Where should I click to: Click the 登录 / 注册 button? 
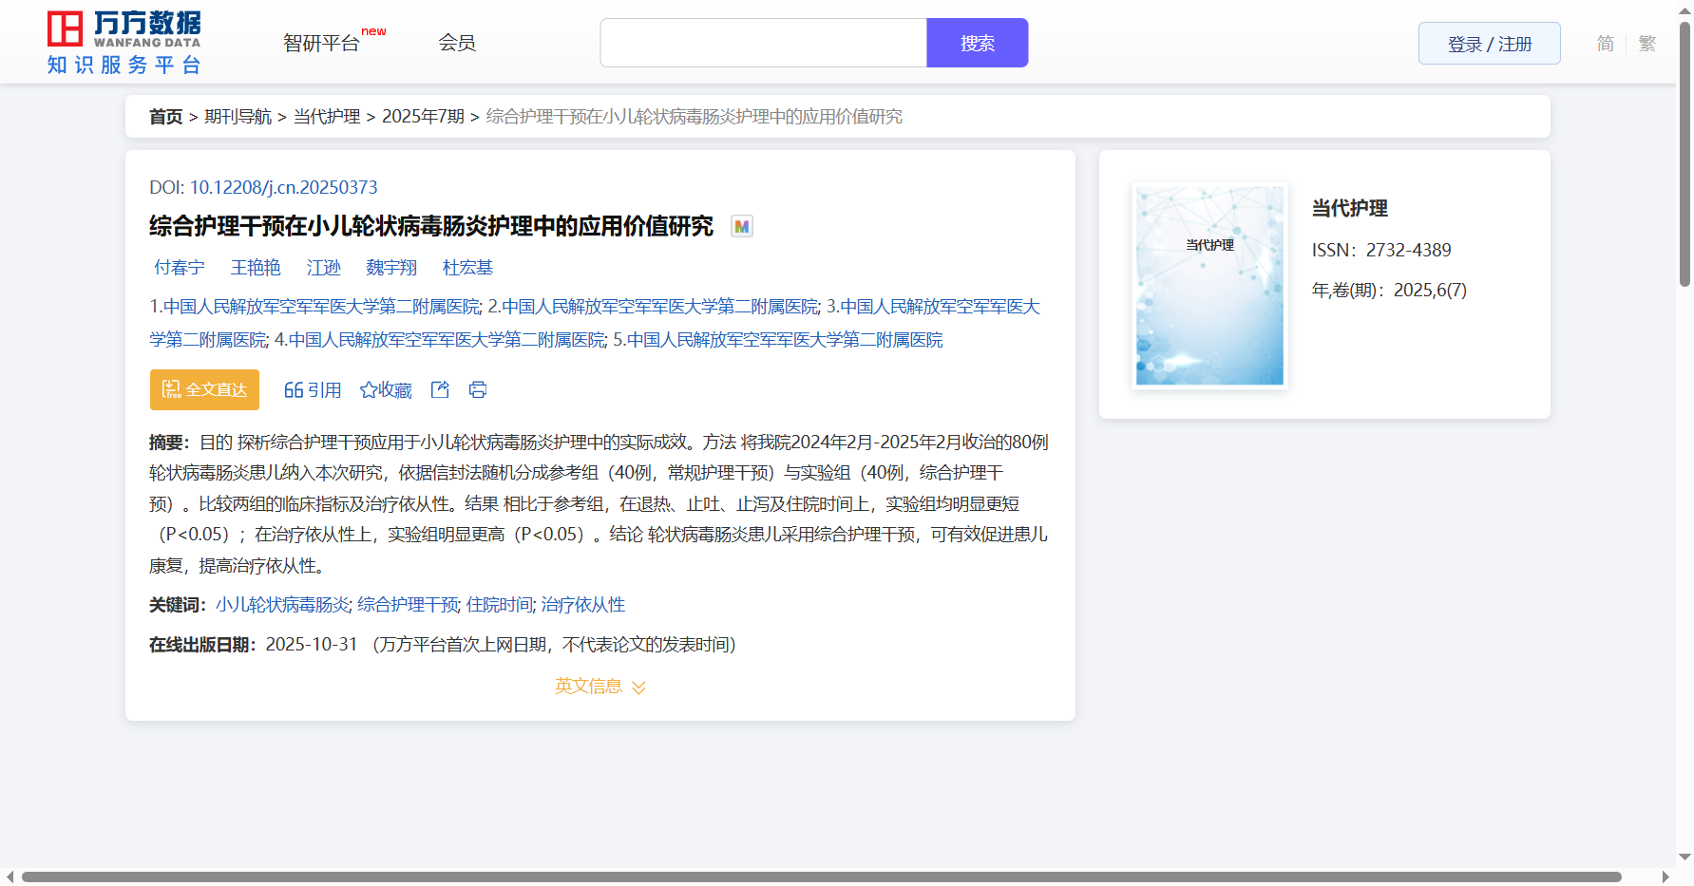(1489, 44)
